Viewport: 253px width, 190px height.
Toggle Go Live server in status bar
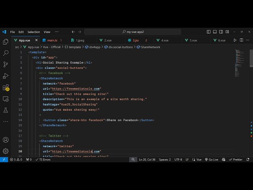coord(211,160)
